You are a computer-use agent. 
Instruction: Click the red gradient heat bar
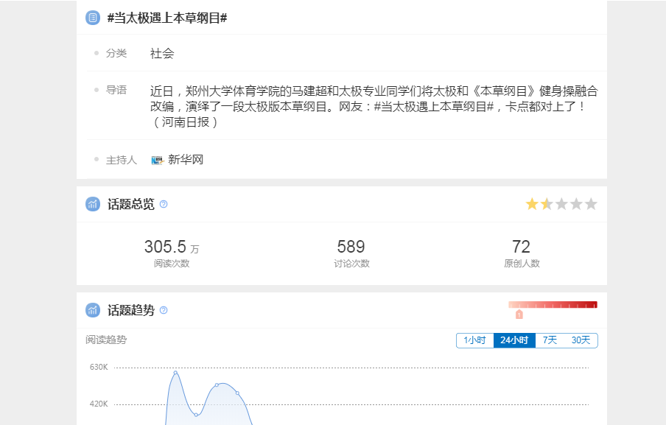(553, 304)
